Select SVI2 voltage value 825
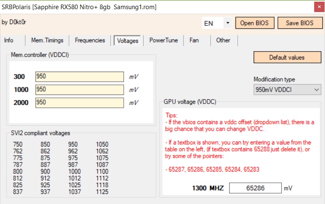 click(17, 185)
